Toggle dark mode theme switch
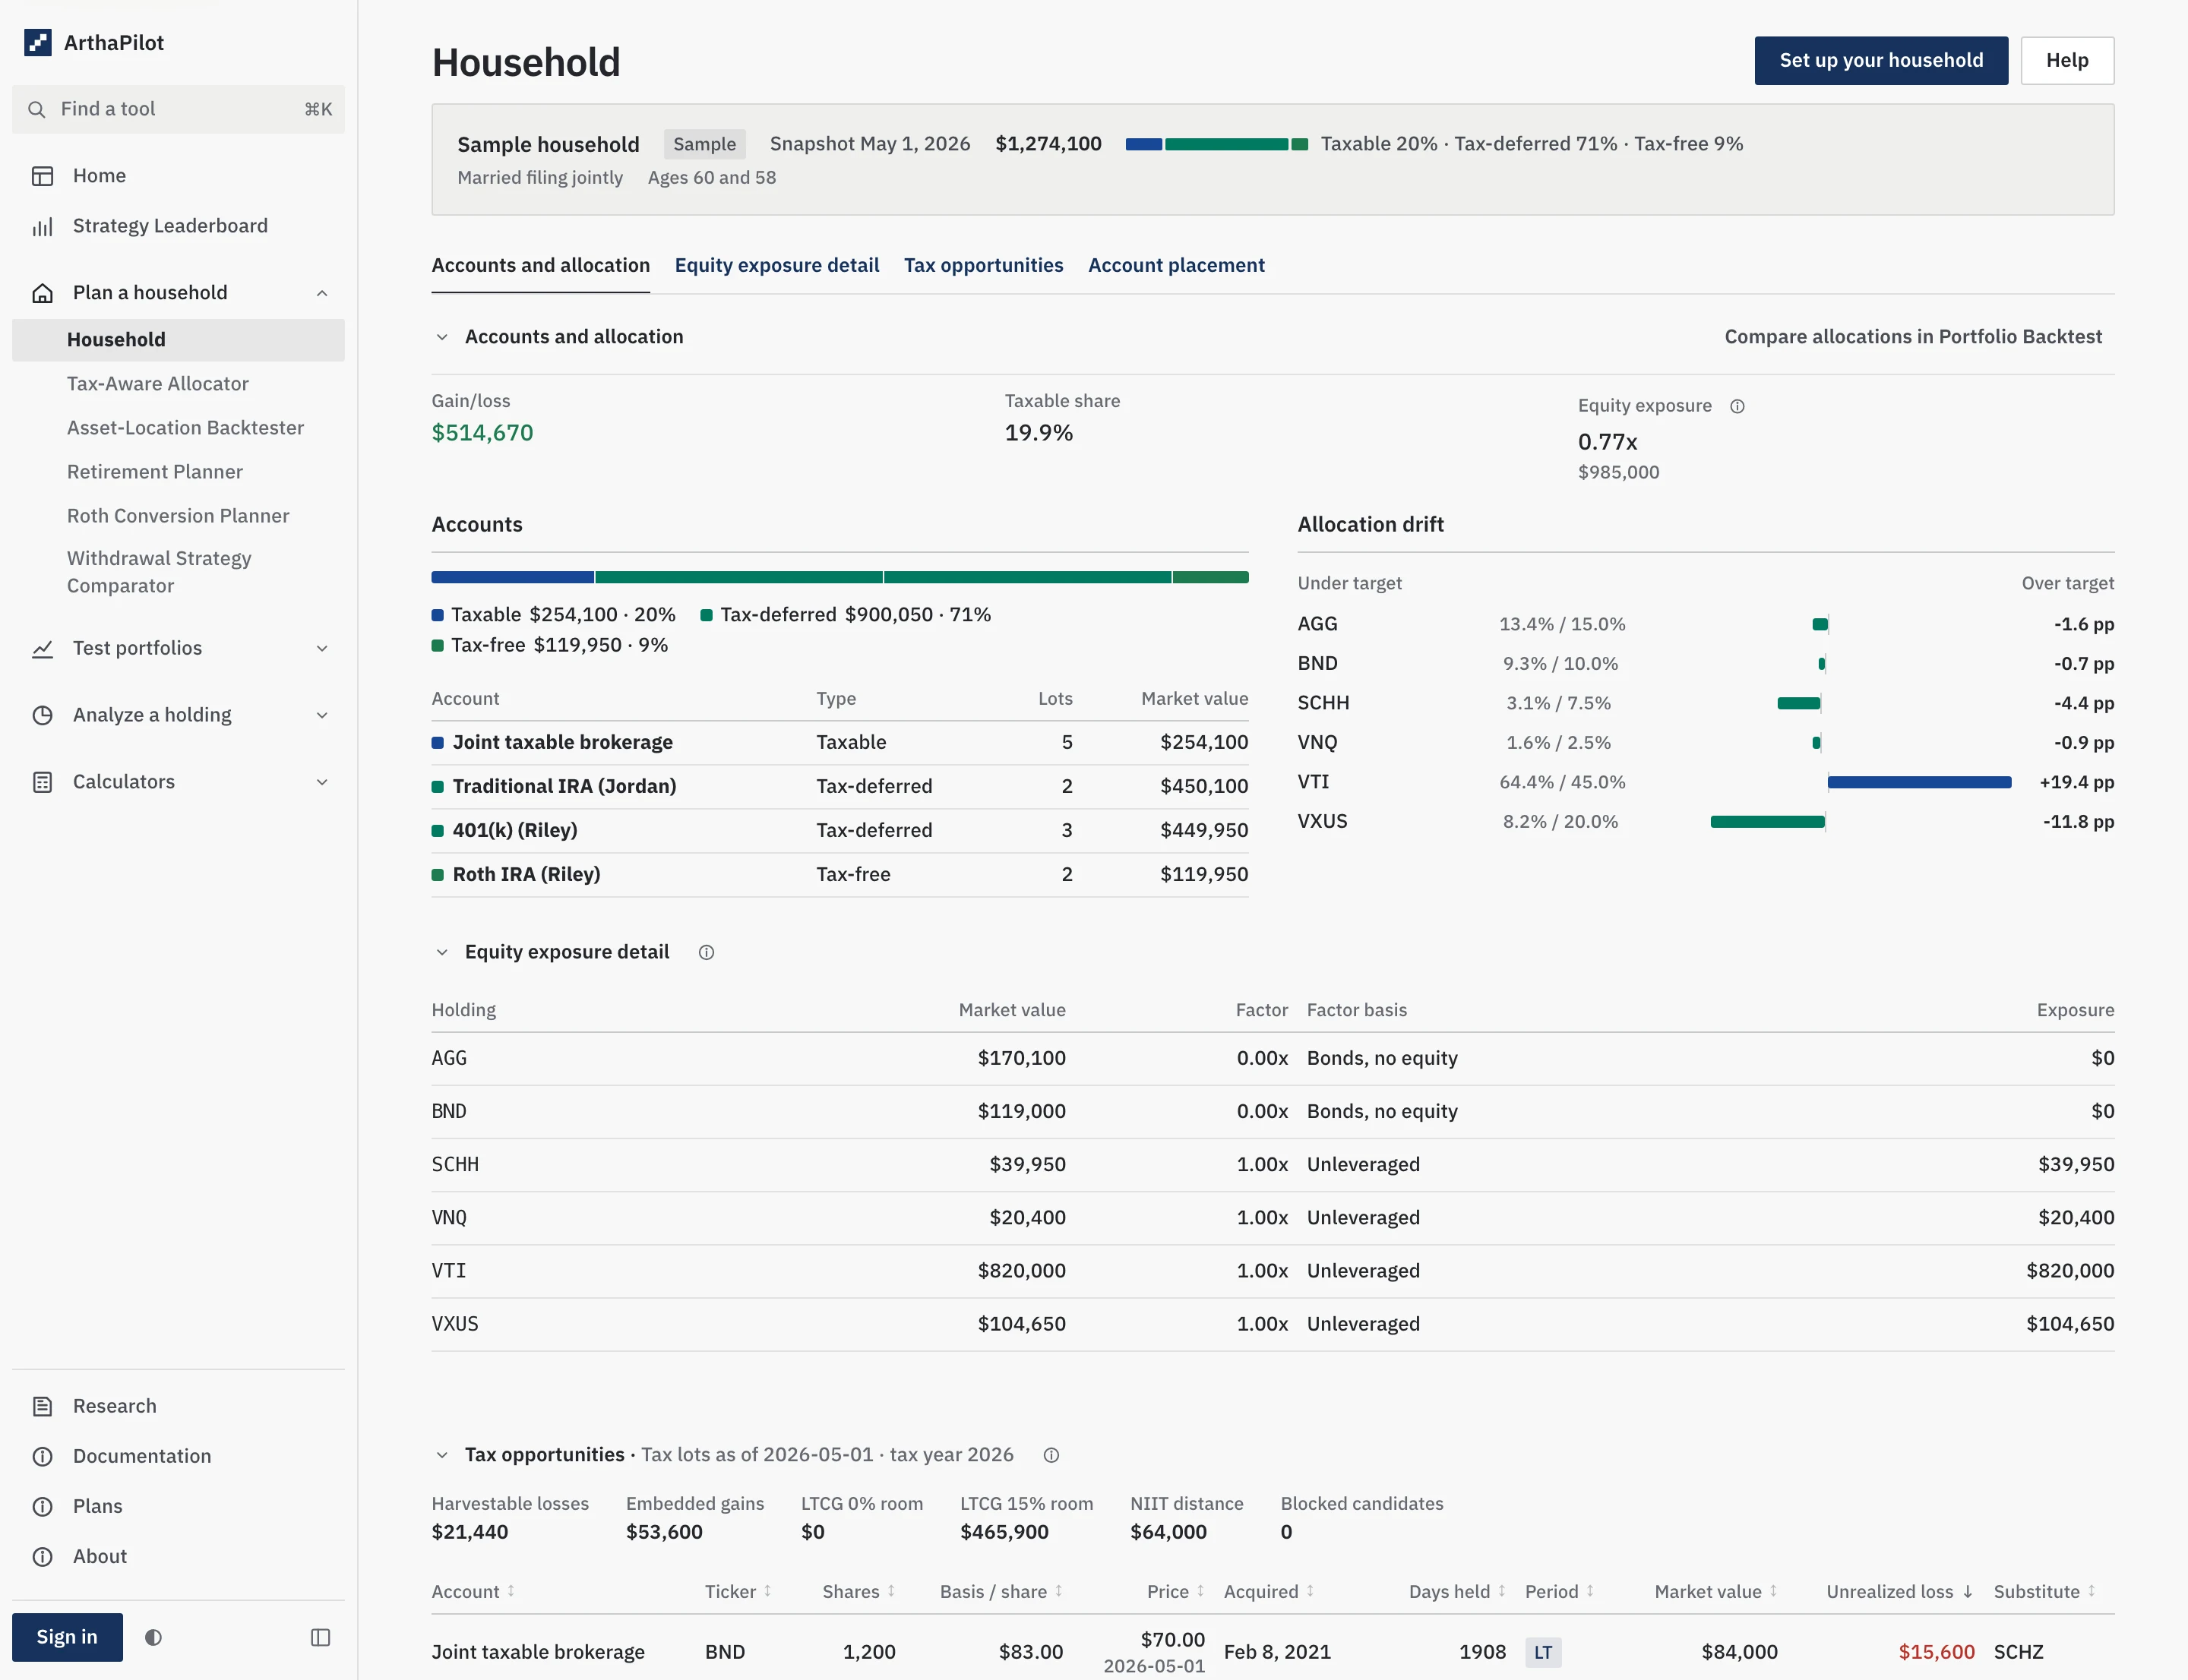Viewport: 2188px width, 1680px height. (x=153, y=1637)
